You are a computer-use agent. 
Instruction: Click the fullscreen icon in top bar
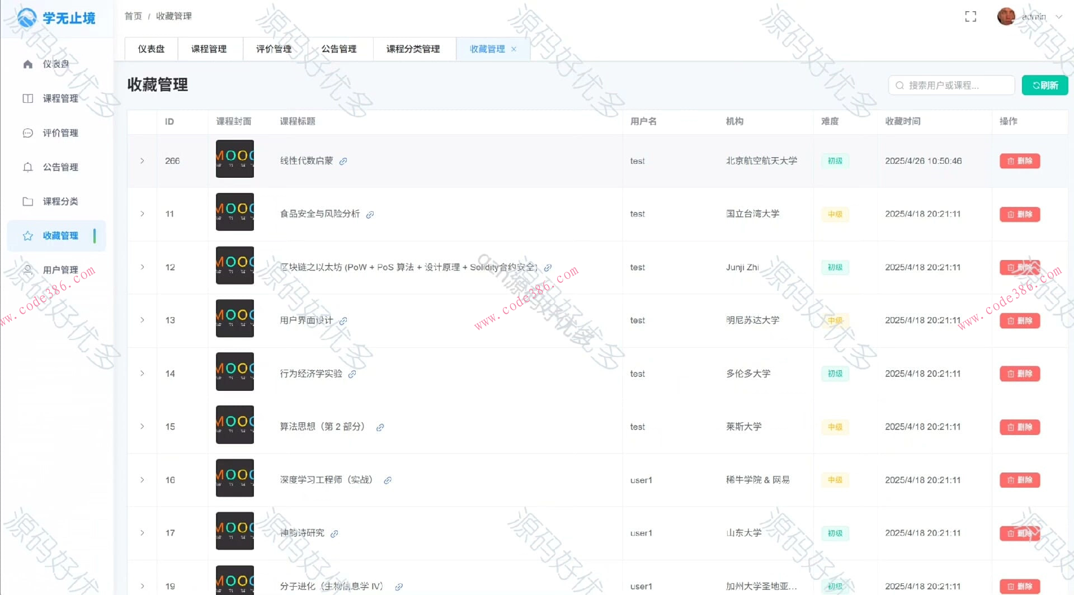tap(971, 16)
